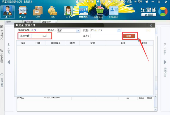Screen dimensions: 170x115
Task: Click the orange 收款 button
Action: (x=129, y=36)
